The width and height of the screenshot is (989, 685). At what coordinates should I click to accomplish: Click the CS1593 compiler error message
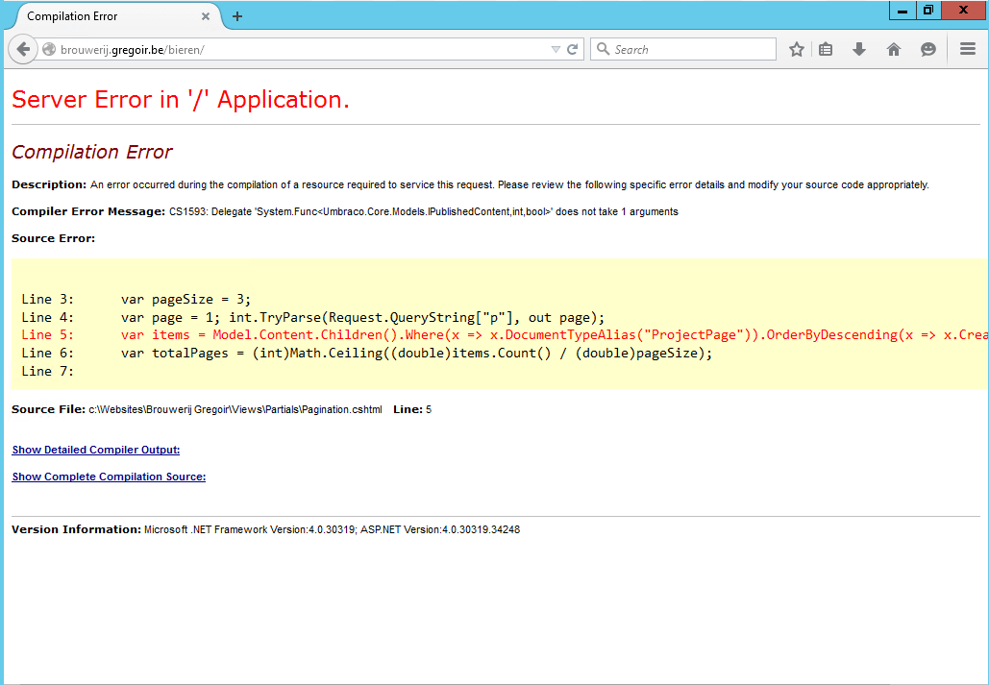click(x=423, y=212)
